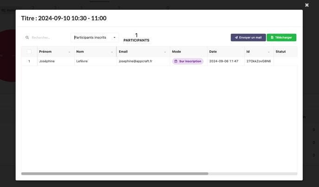This screenshot has height=187, width=319.
Task: Click the paper plane icon in Envoyer un mail
Action: pos(236,37)
